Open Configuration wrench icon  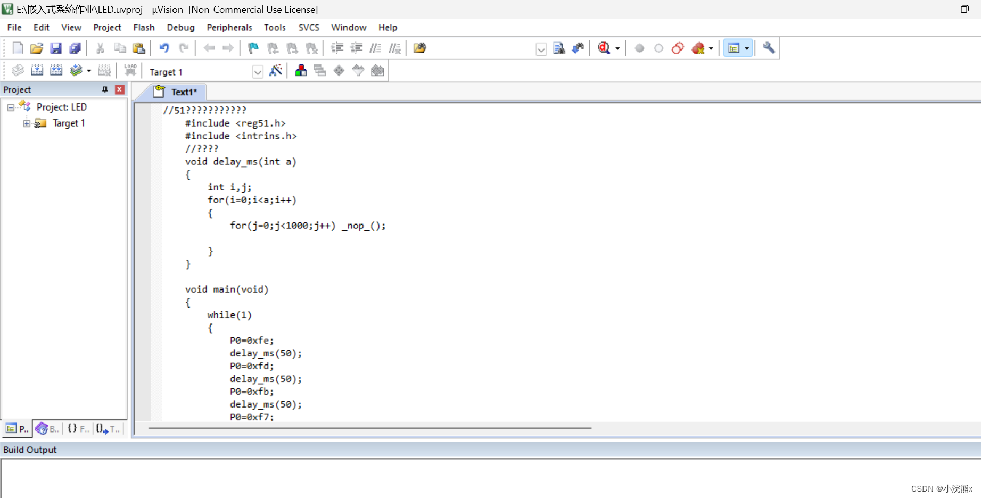pyautogui.click(x=769, y=48)
